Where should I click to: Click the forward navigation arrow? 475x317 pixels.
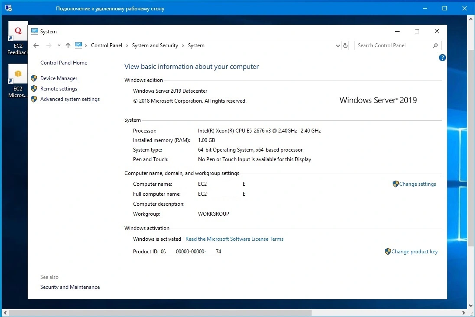tap(49, 45)
